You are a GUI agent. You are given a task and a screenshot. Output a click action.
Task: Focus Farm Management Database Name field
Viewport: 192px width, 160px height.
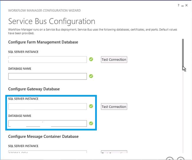pyautogui.click(x=48, y=76)
